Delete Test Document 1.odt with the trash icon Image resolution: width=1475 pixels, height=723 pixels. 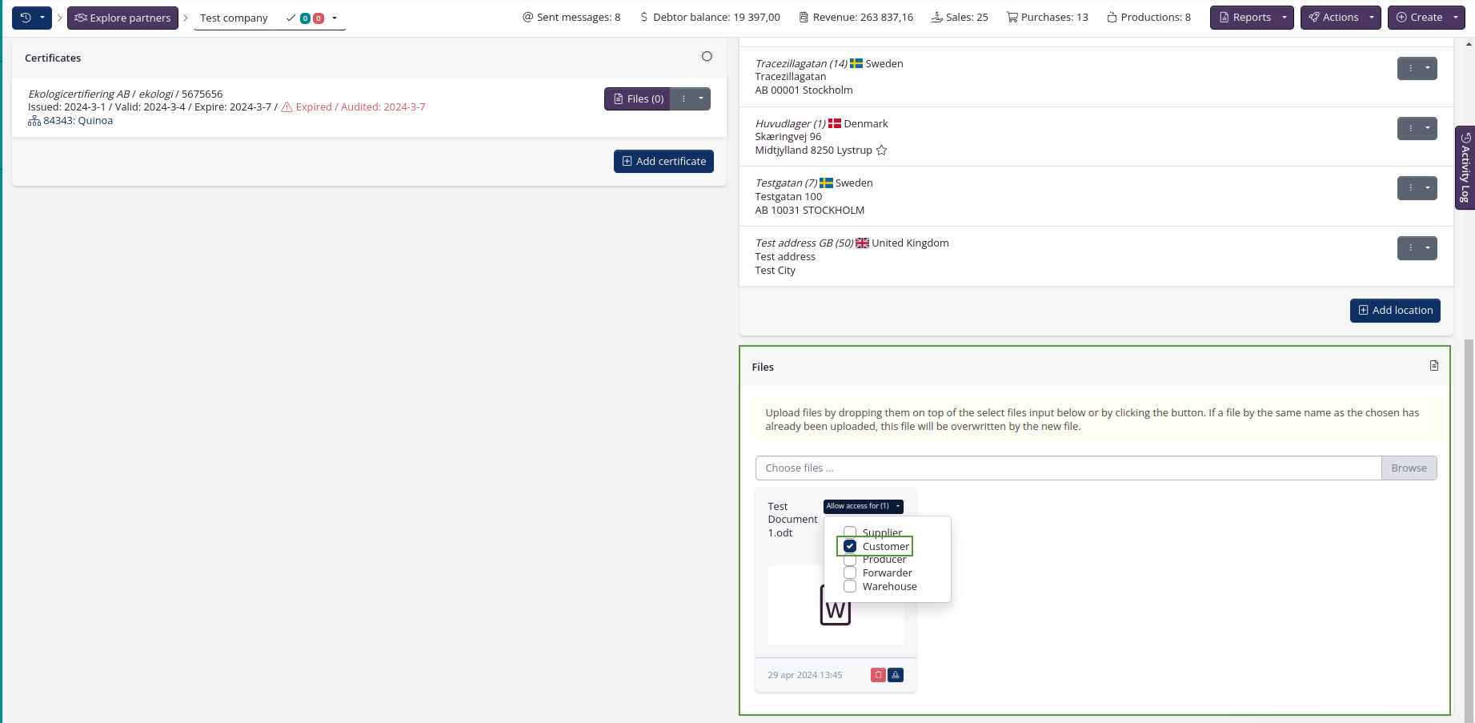point(877,675)
